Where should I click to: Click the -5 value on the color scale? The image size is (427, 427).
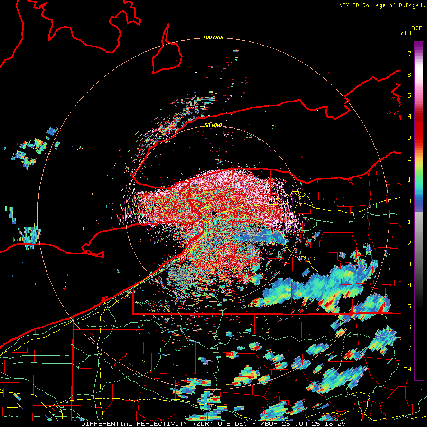408,306
